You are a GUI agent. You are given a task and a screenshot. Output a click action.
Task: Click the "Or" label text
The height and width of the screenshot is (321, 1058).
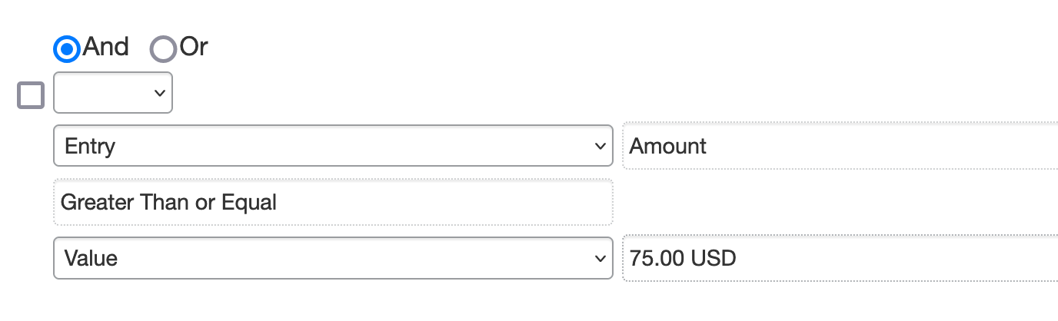pyautogui.click(x=194, y=48)
